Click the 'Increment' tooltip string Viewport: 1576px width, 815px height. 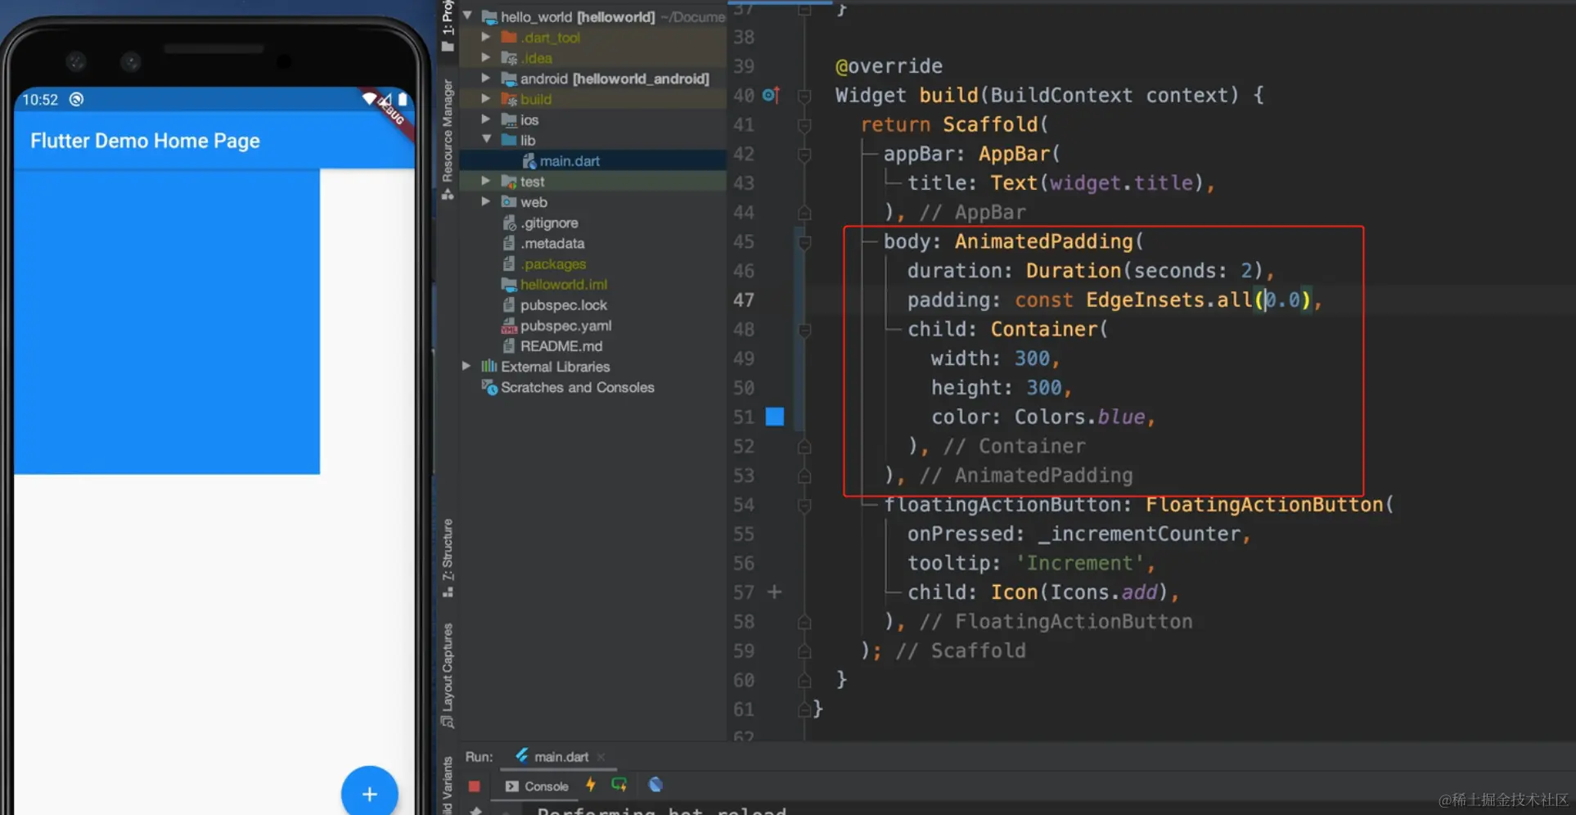click(x=1079, y=563)
